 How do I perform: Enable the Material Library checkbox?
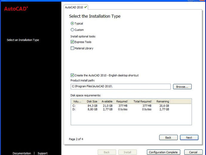72,48
